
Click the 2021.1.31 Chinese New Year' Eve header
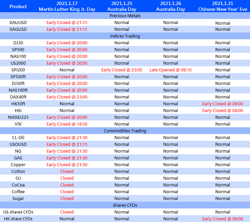(223, 6)
